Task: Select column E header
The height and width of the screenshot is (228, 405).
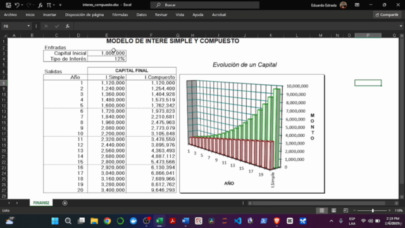Action: 107,35
